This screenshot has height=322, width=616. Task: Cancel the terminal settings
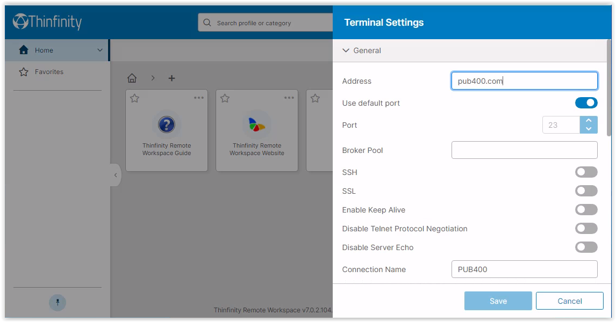click(x=570, y=301)
